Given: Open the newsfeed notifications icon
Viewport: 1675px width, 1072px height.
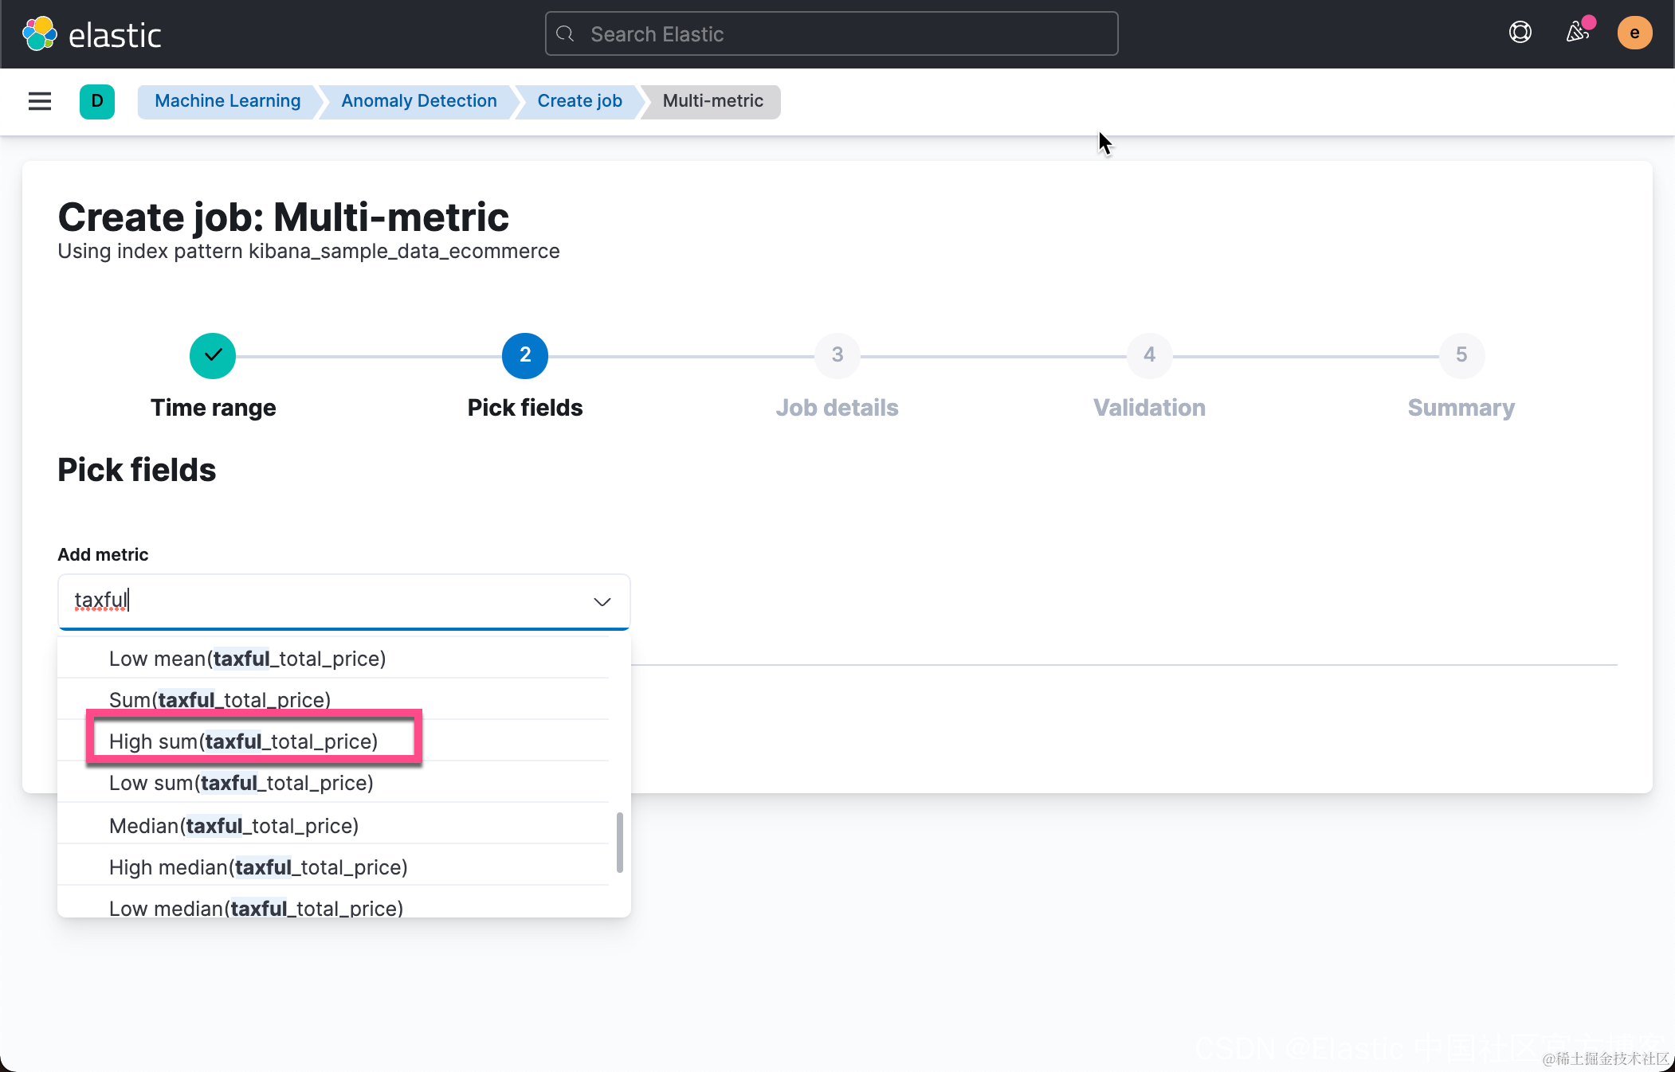Looking at the screenshot, I should click(x=1578, y=33).
